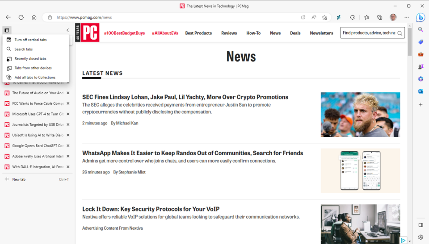The width and height of the screenshot is (429, 244).
Task: Open Lock It Down VoIP article headline
Action: (151, 209)
